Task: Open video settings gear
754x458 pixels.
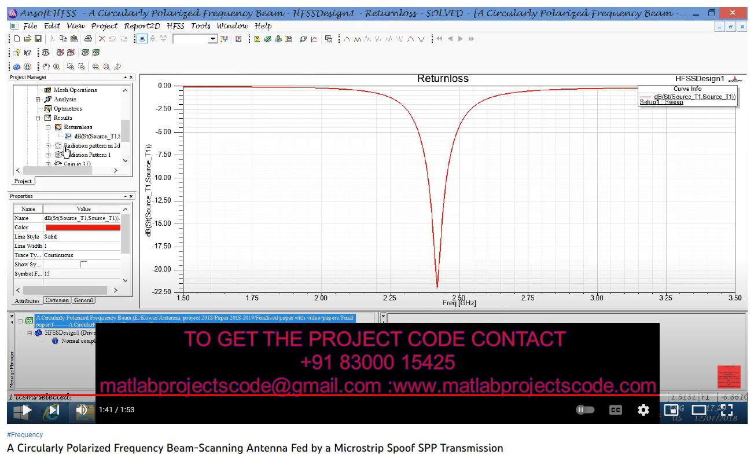Action: pos(643,410)
